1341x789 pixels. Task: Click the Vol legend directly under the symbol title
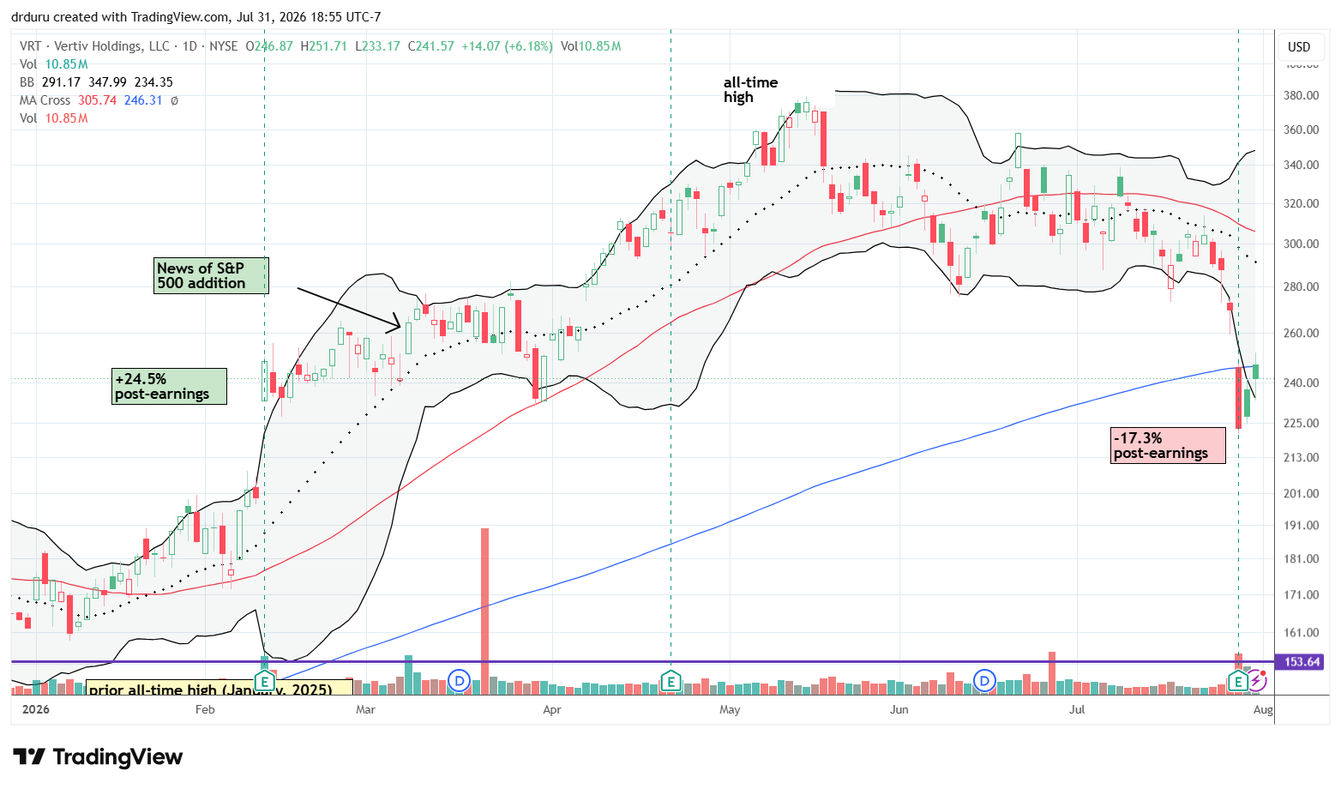click(x=54, y=64)
